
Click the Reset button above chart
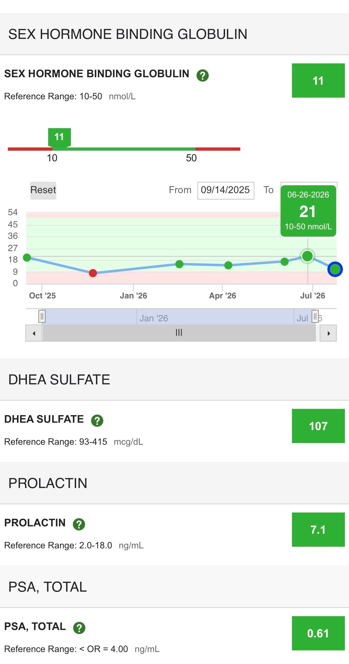pyautogui.click(x=43, y=190)
